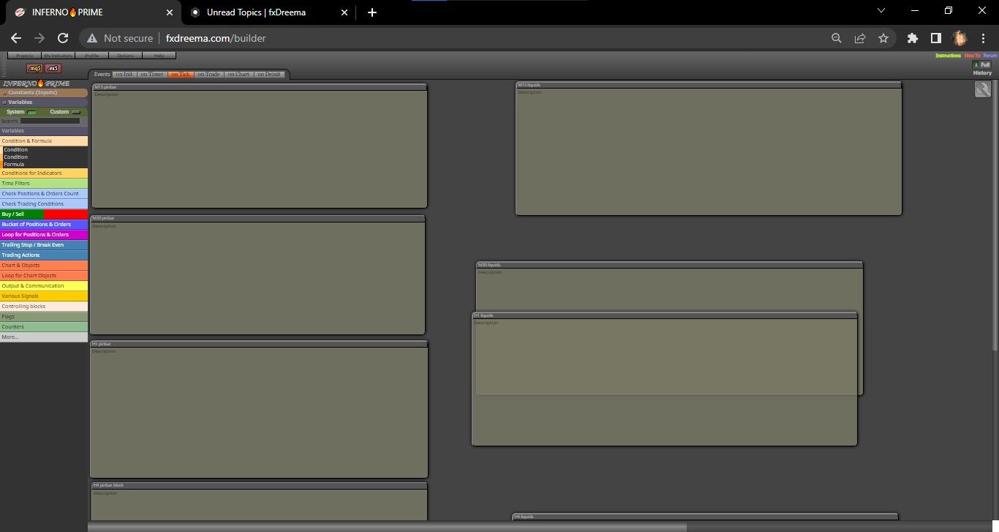Switch to the on Chart event tab

pos(238,74)
